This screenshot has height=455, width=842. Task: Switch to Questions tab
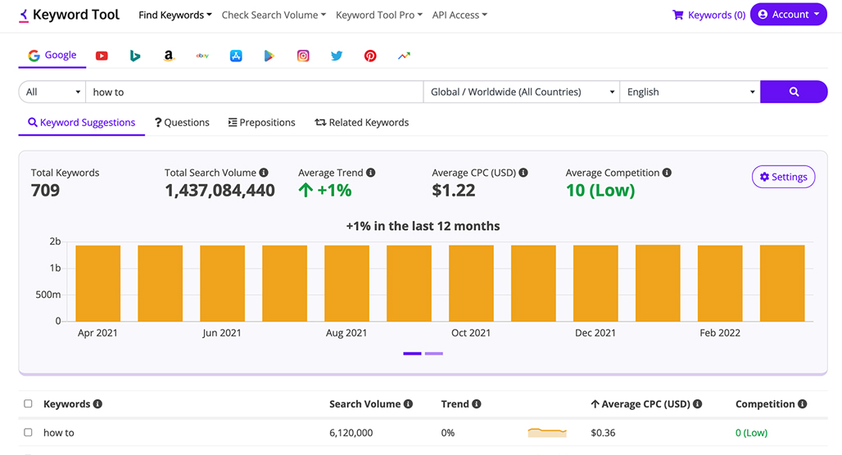coord(182,122)
